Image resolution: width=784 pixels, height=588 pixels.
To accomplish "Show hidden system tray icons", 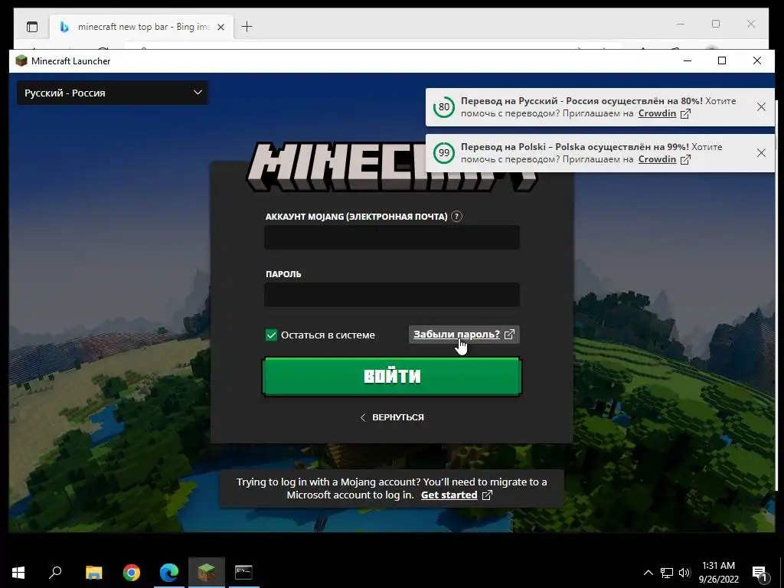I will tap(648, 573).
